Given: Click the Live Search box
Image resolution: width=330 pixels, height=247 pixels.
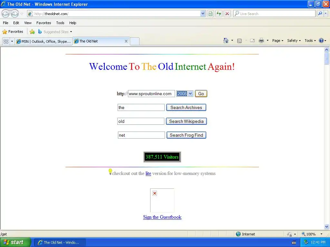Looking at the screenshot, I should point(274,14).
